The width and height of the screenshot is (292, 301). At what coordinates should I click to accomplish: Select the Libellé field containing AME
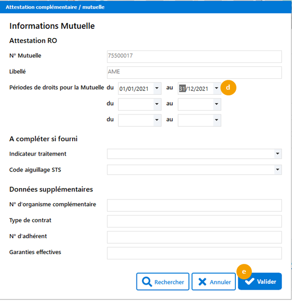194,73
